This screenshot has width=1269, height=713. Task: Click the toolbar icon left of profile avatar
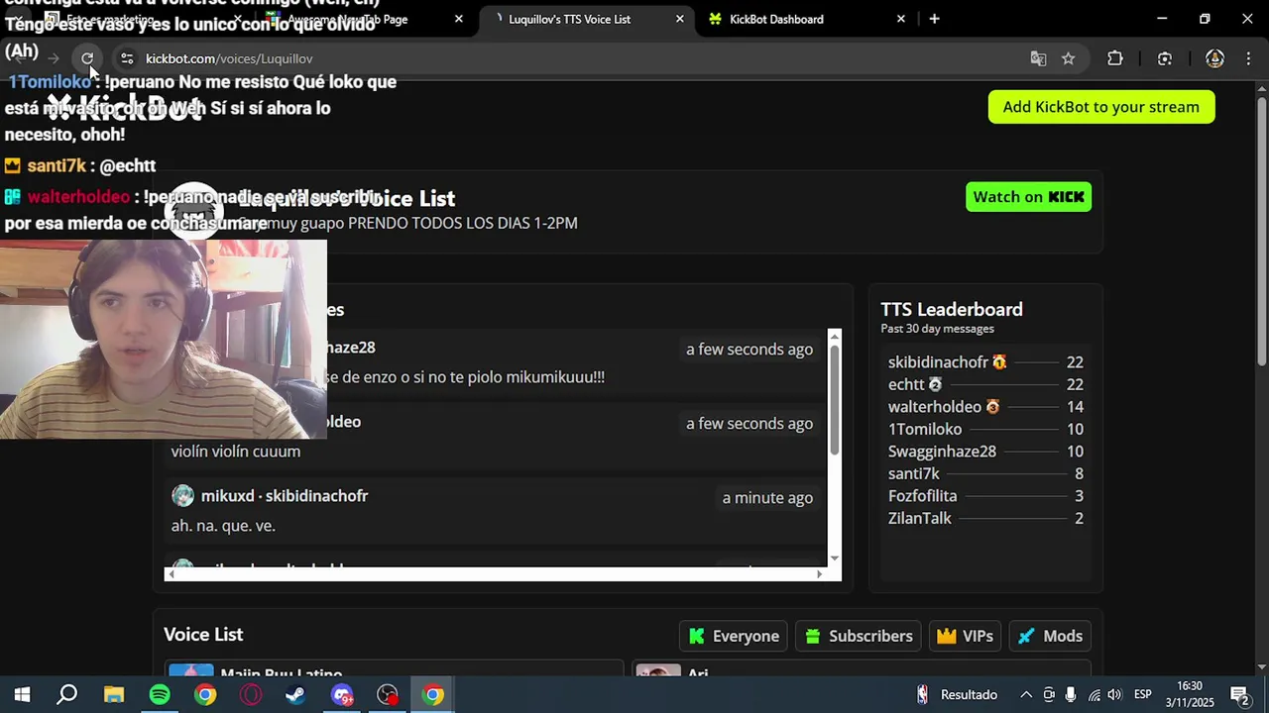tap(1165, 58)
